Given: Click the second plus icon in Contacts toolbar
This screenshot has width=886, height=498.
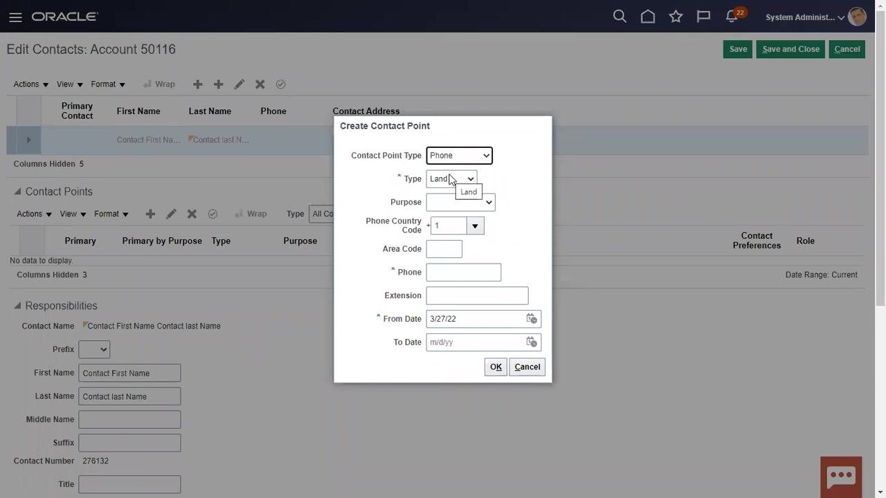Looking at the screenshot, I should [219, 84].
